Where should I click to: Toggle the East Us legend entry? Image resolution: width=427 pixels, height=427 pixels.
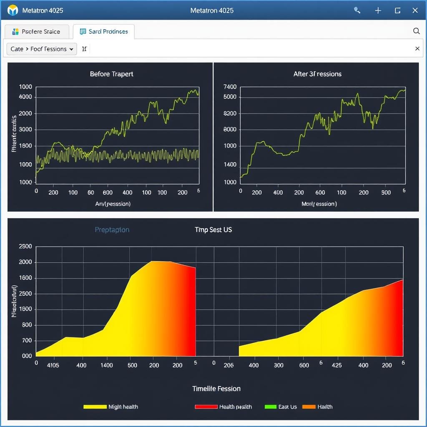click(x=281, y=407)
